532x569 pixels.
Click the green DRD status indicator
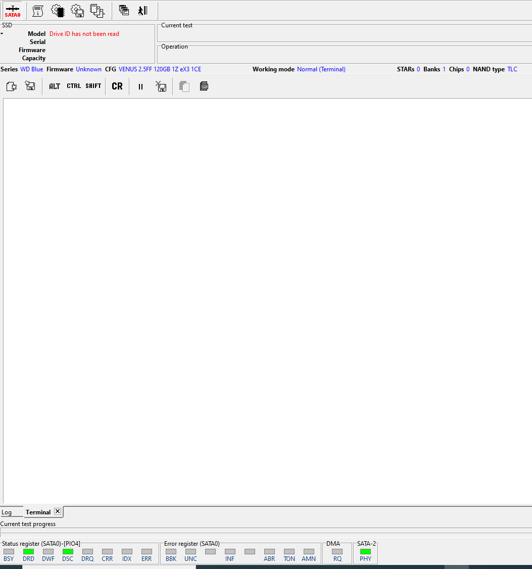point(28,552)
